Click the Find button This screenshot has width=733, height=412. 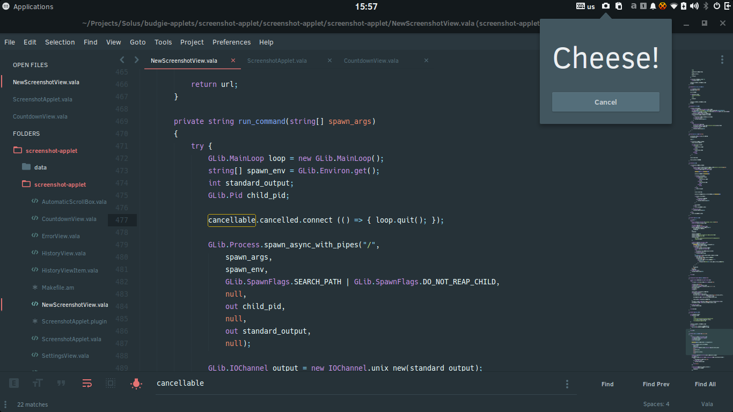click(607, 384)
